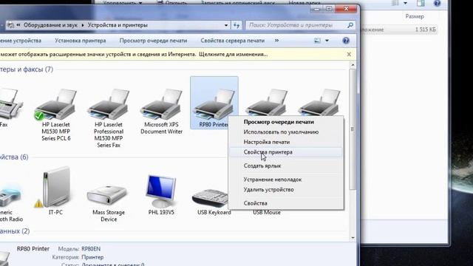
Task: Click the help icon in background window
Action: pos(437,3)
